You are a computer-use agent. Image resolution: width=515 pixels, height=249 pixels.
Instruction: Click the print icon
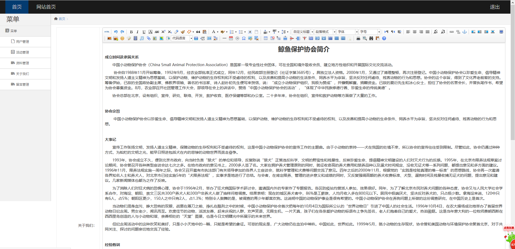(358, 38)
